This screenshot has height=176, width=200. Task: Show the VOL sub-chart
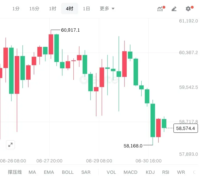tap(111, 172)
